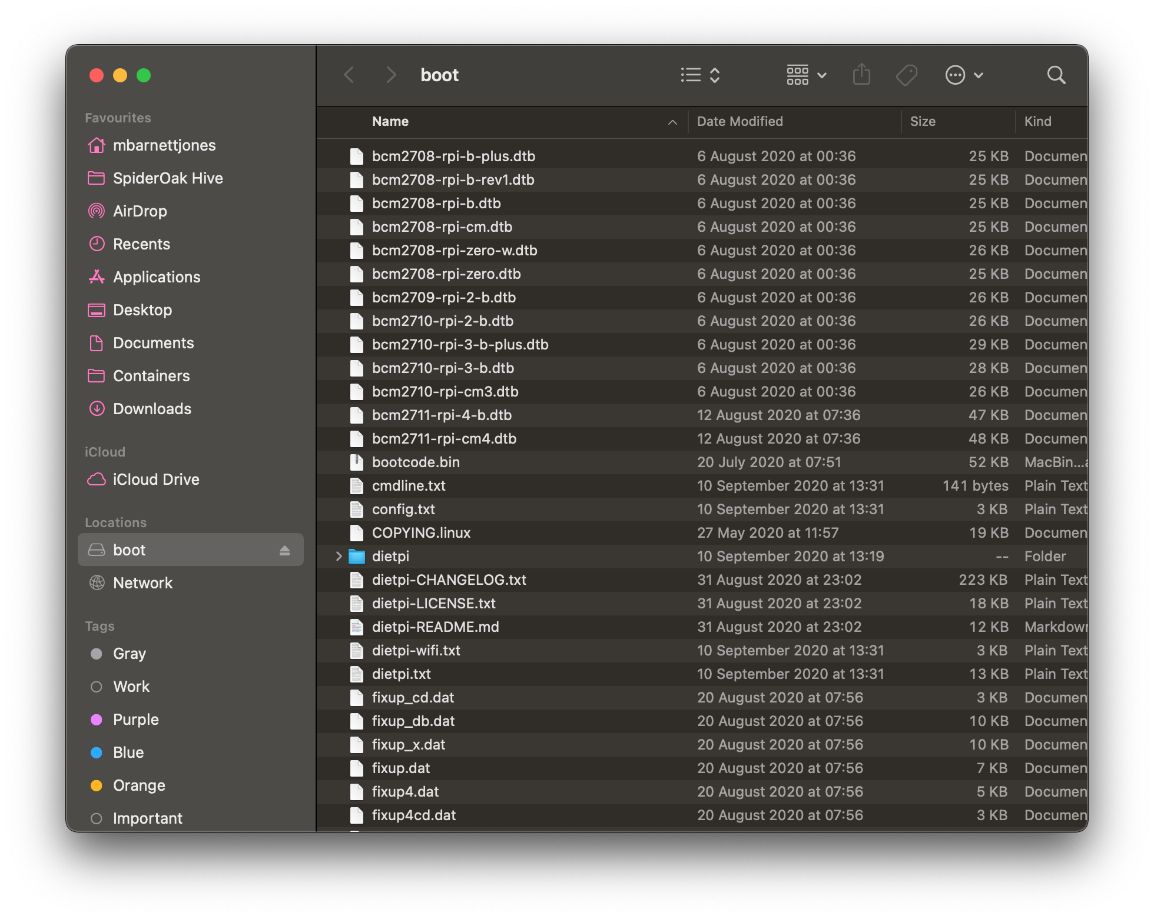The image size is (1154, 919).
Task: Open Network in the Locations section
Action: click(142, 582)
